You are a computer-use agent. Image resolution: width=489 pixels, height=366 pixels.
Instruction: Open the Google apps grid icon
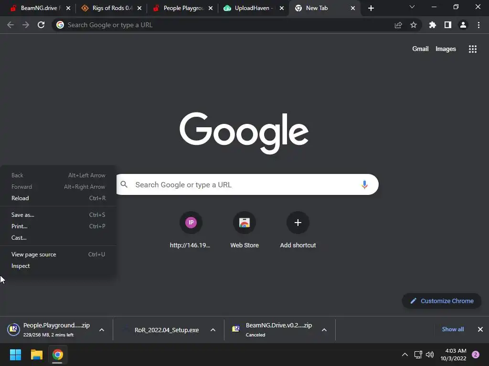pyautogui.click(x=472, y=49)
